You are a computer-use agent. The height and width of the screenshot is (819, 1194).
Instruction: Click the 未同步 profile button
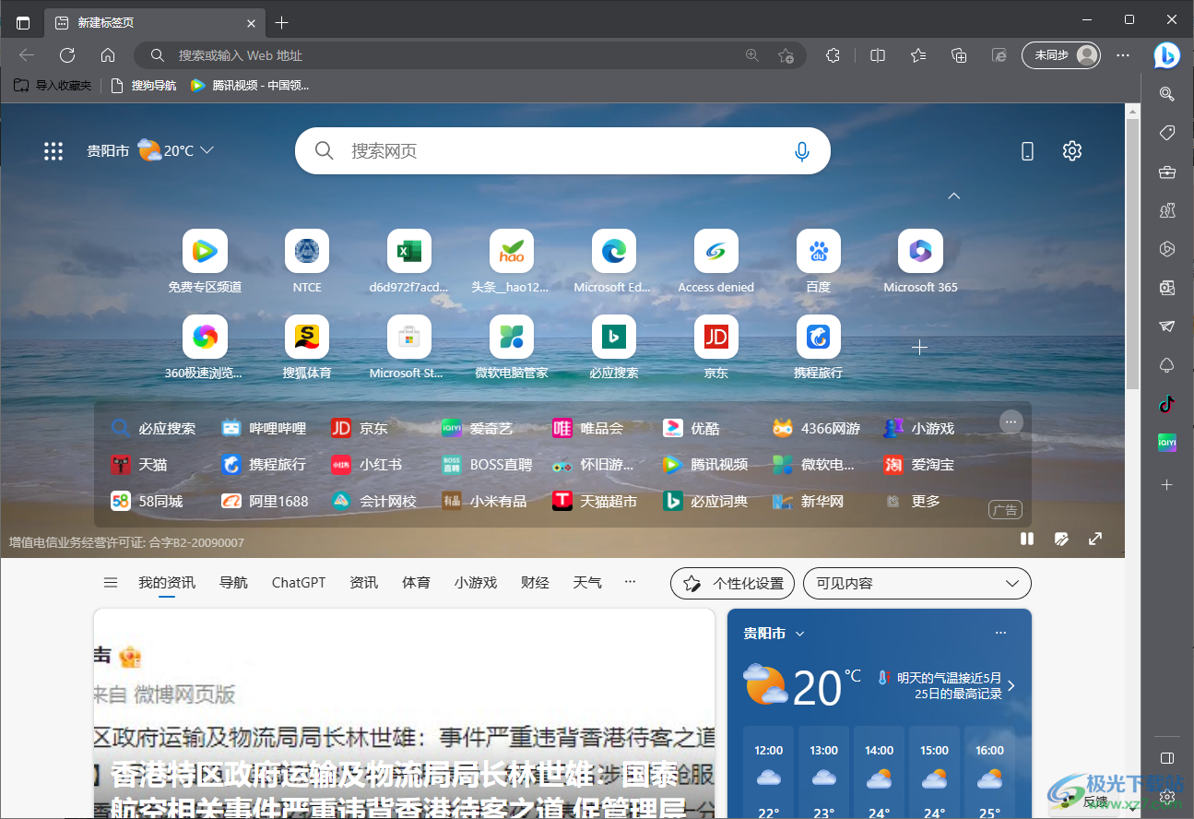1061,55
